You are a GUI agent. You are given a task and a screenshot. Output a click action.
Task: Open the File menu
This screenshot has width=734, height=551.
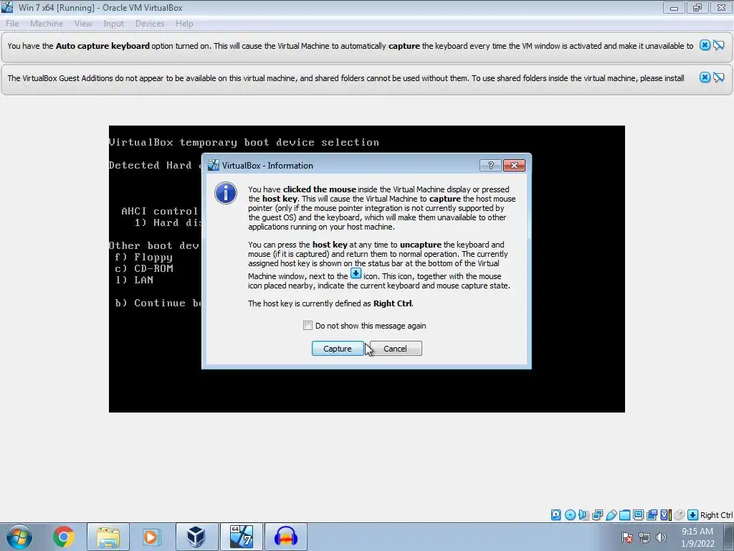coord(12,24)
